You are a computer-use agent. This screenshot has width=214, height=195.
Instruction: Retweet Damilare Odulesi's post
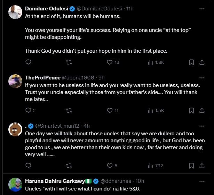[69, 62]
